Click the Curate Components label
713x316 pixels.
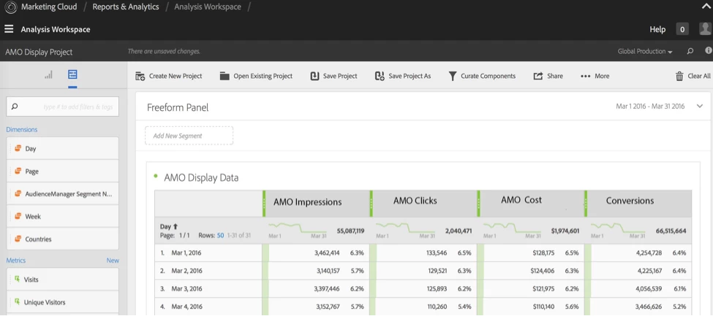tap(488, 77)
